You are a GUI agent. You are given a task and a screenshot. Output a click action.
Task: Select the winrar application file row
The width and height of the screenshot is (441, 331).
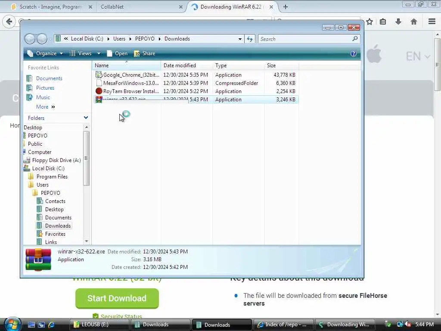196,100
